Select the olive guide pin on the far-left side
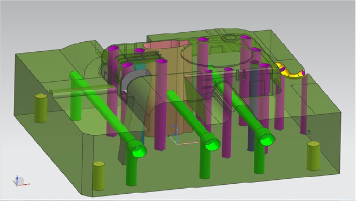The image size is (356, 201). pos(41,108)
